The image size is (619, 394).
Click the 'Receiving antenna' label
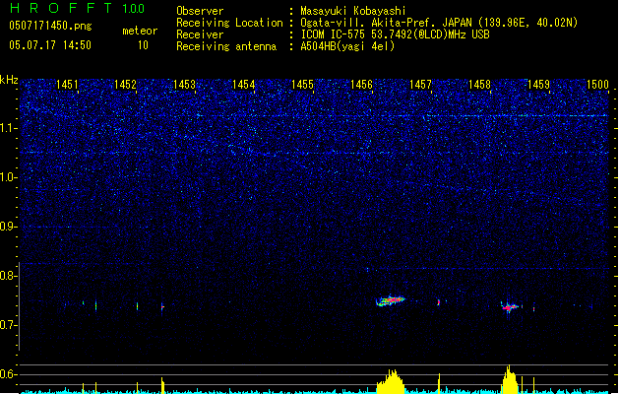tap(226, 46)
